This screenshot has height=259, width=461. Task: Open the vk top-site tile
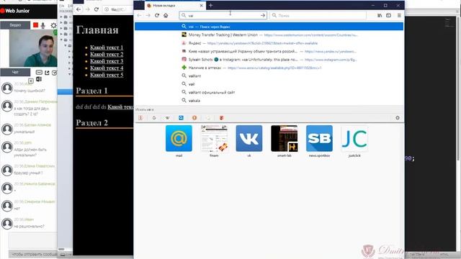249,139
